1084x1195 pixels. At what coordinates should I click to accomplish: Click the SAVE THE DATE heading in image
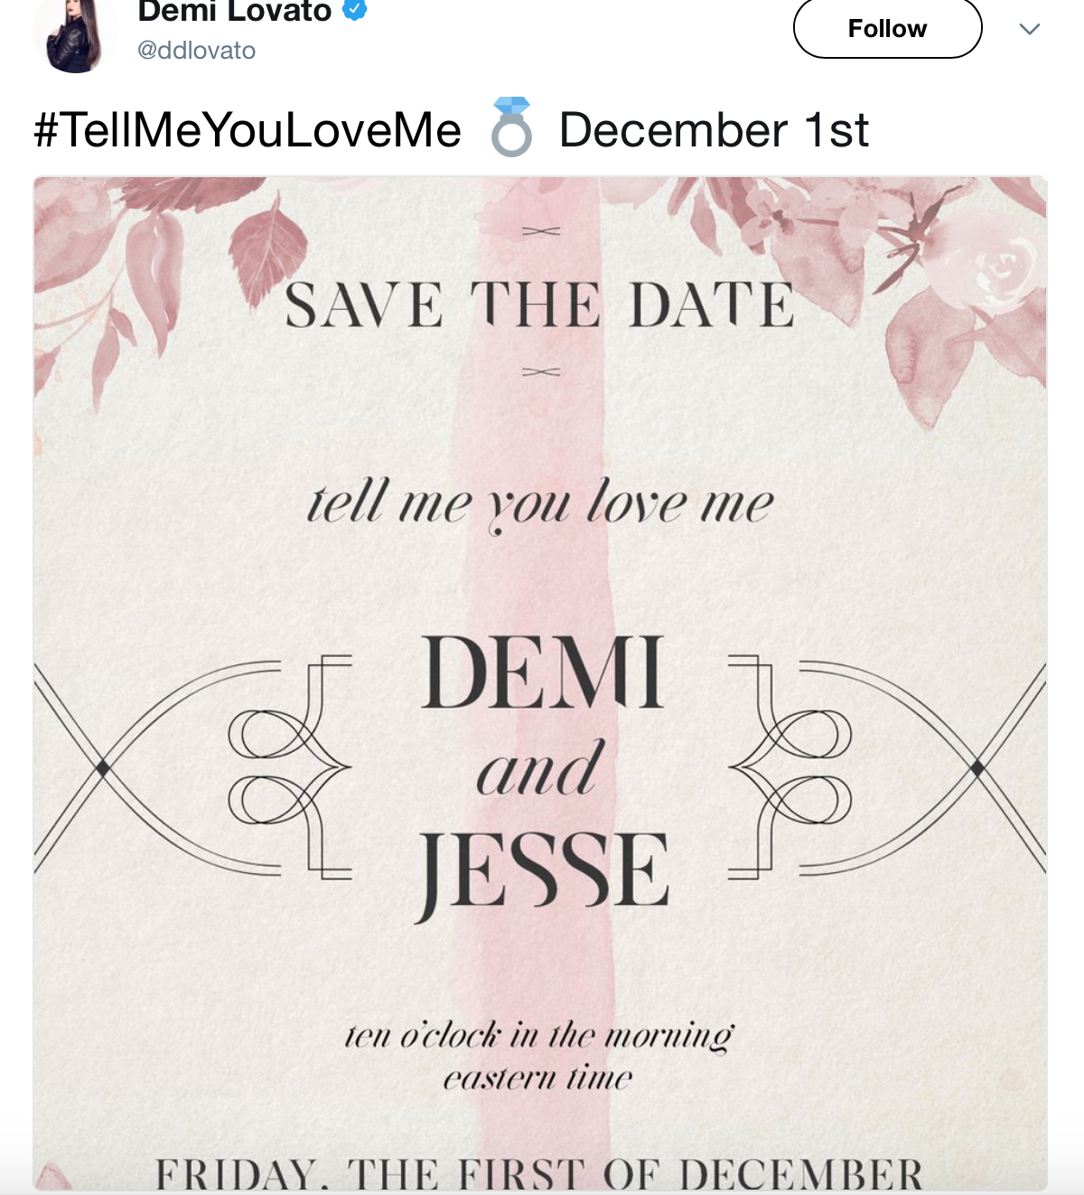coord(539,305)
